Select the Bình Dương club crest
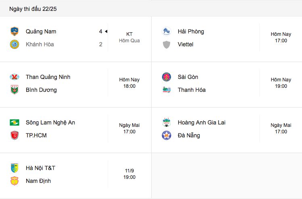The image size is (302, 199). tap(15, 90)
